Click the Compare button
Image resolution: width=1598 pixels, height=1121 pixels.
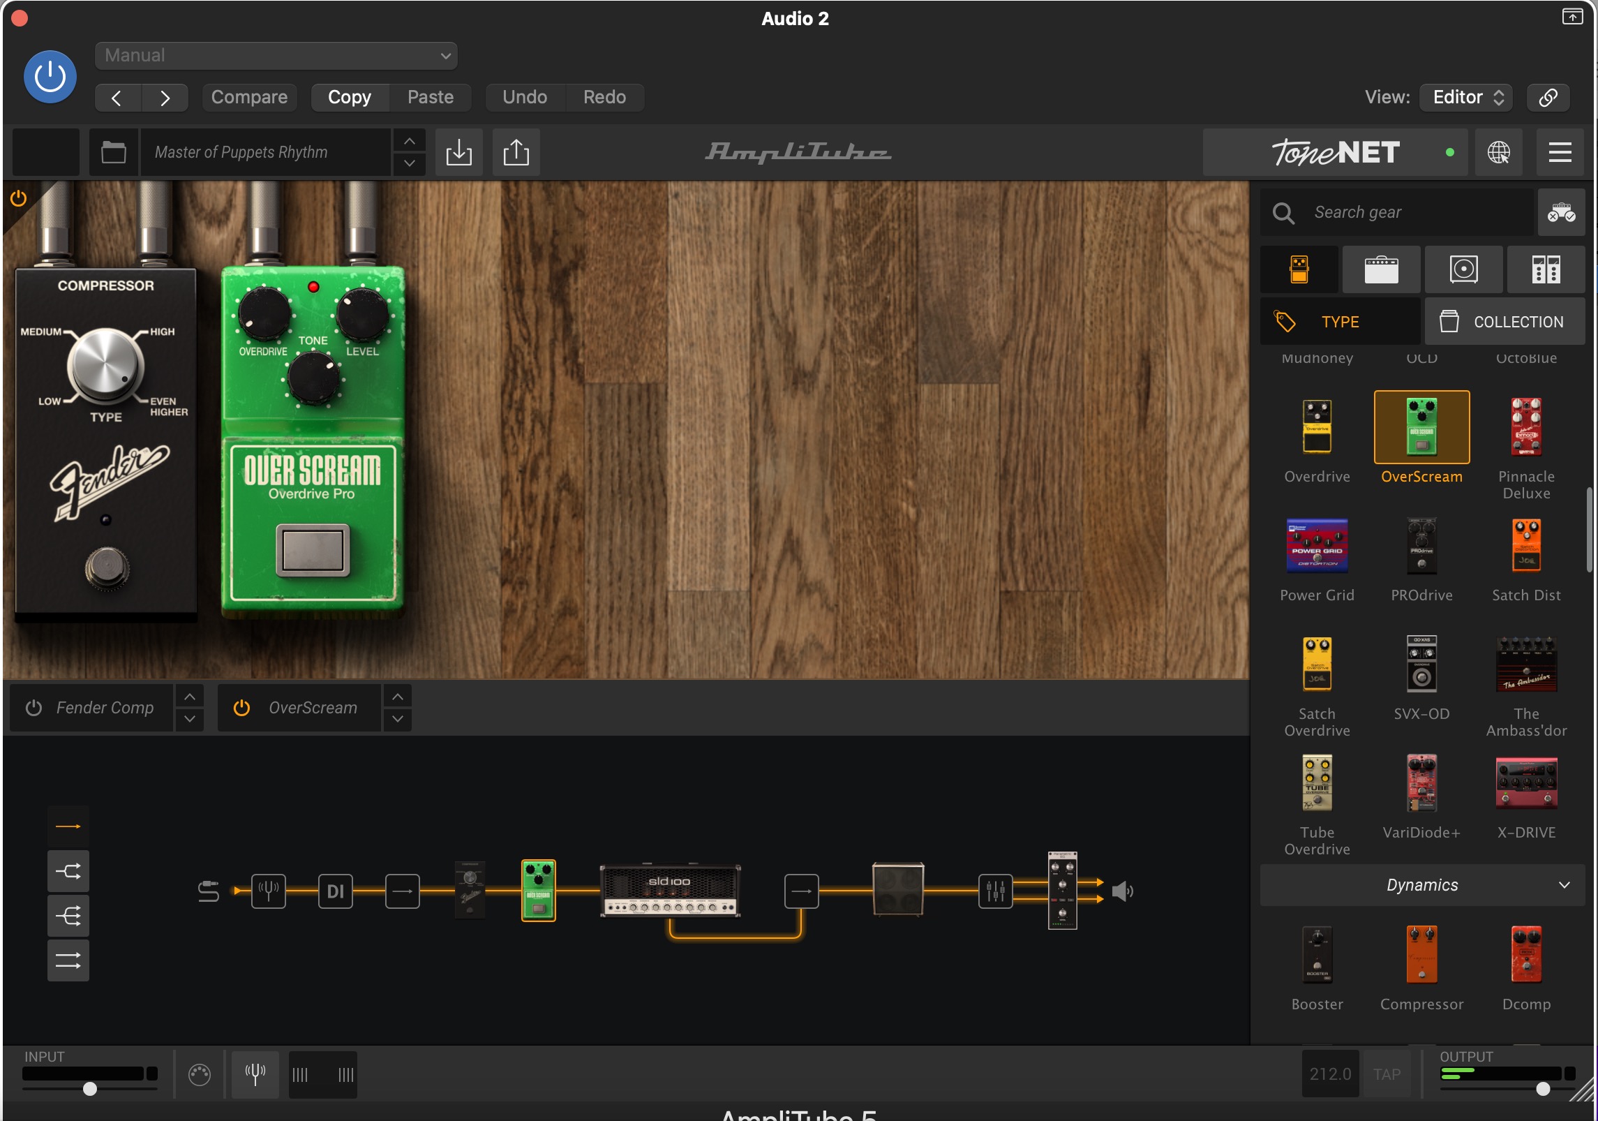tap(249, 97)
